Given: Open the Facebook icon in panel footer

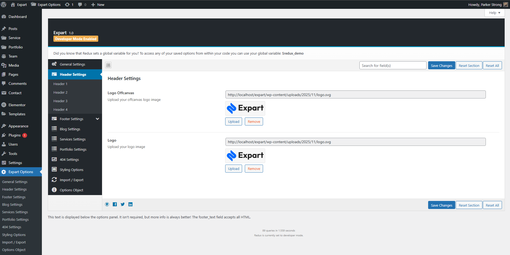Looking at the screenshot, I should (115, 204).
